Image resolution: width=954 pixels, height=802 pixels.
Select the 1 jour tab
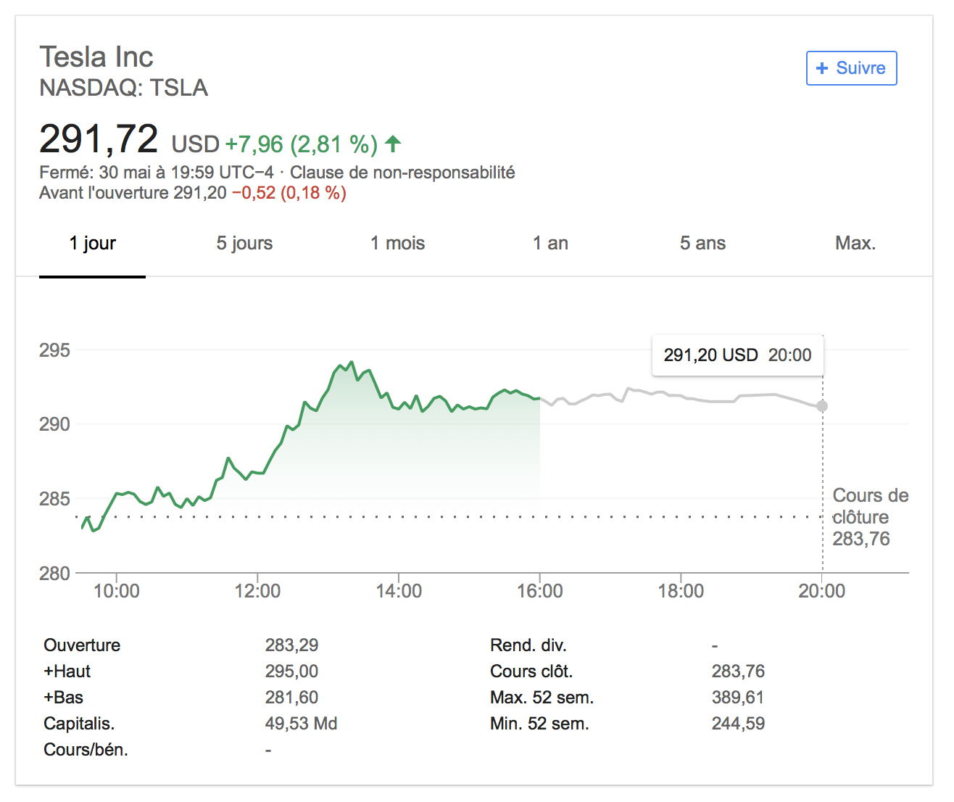click(x=92, y=244)
